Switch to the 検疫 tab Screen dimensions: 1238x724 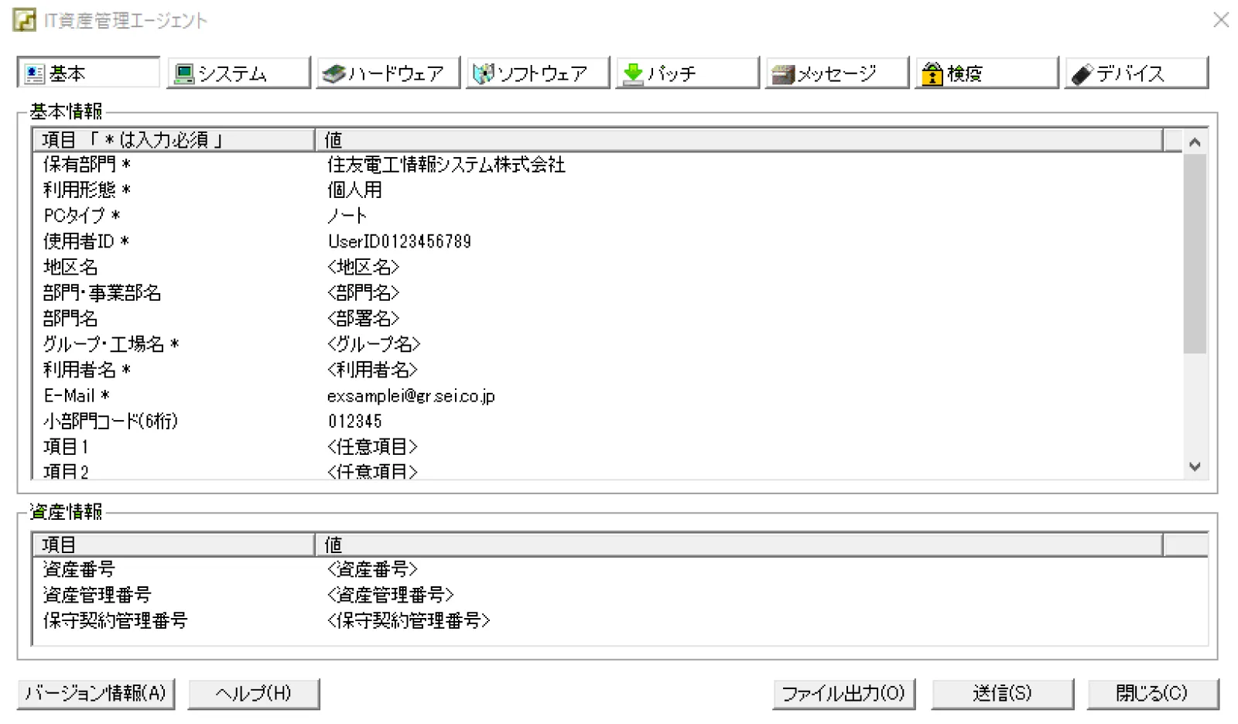tap(987, 73)
